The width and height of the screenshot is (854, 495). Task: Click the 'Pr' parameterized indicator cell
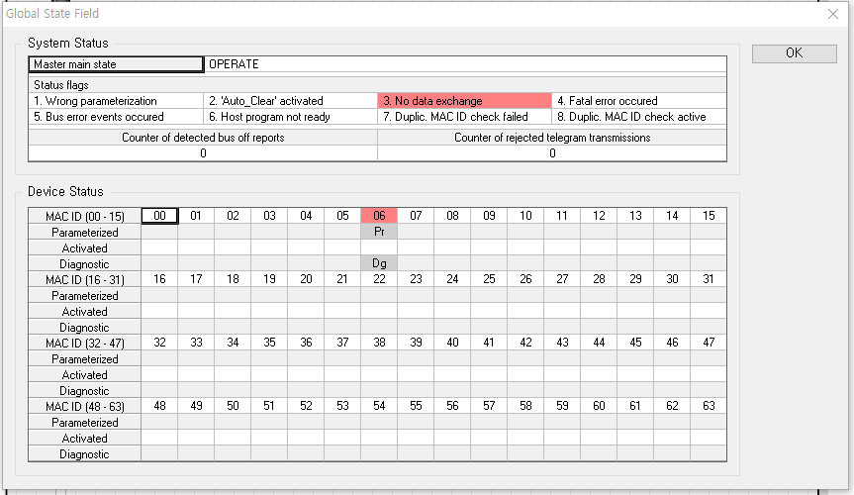coord(379,232)
